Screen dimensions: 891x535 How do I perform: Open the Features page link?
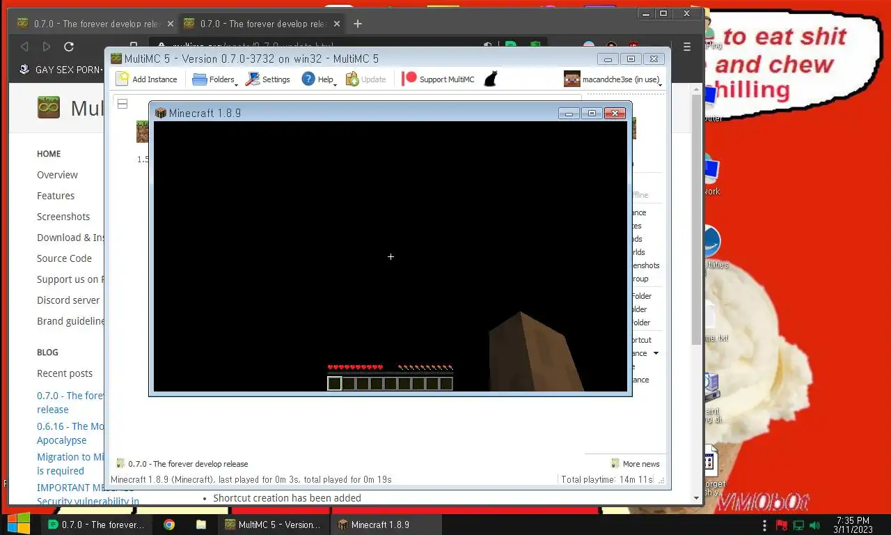tap(56, 196)
